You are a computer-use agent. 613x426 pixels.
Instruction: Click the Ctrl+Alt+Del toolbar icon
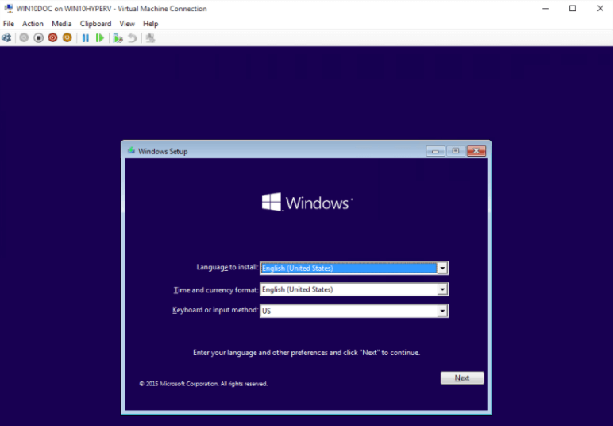point(6,38)
